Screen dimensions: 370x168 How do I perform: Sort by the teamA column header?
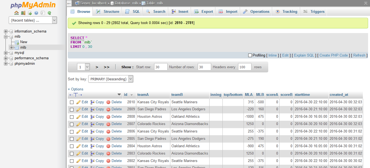[143, 95]
